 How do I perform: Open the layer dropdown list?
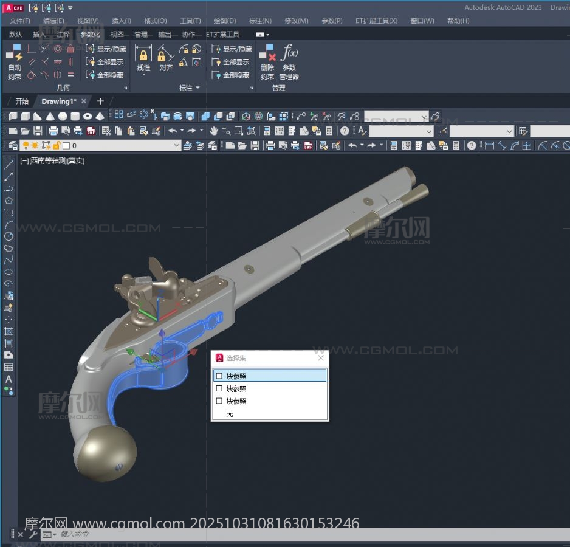coord(177,145)
